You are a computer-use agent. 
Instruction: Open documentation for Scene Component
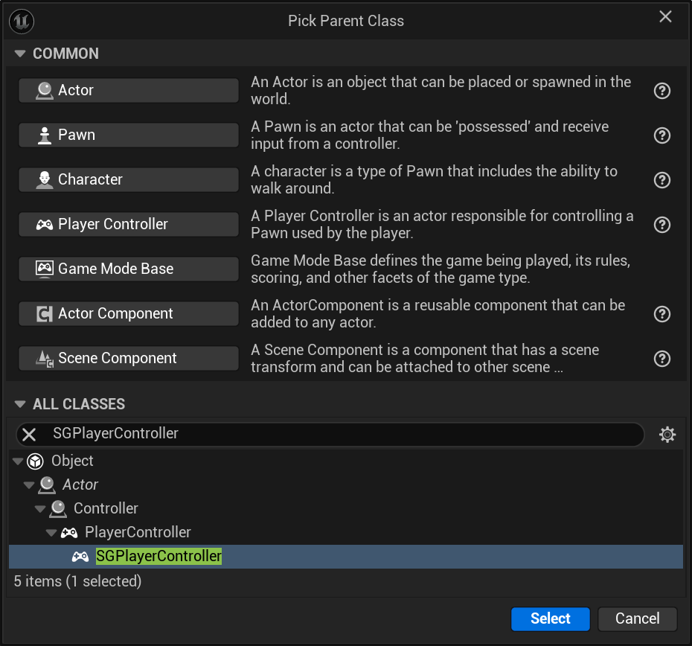click(x=661, y=358)
